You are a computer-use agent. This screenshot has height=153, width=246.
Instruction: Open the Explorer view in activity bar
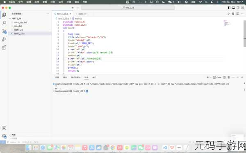pos(4,15)
